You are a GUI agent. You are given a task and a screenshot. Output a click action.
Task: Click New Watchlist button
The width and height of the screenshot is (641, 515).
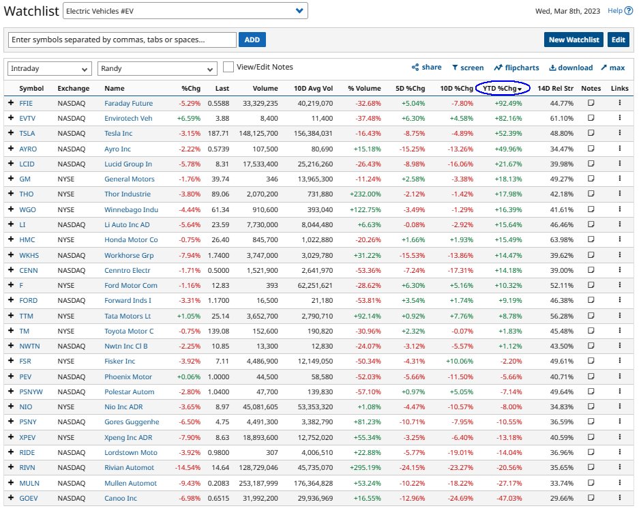tap(574, 40)
